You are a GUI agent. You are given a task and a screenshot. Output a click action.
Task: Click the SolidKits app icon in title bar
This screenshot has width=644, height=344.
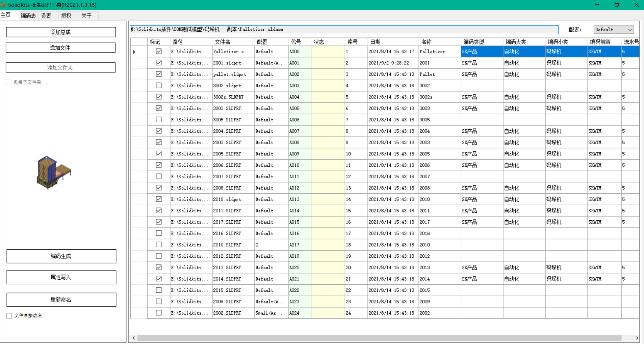point(3,4)
